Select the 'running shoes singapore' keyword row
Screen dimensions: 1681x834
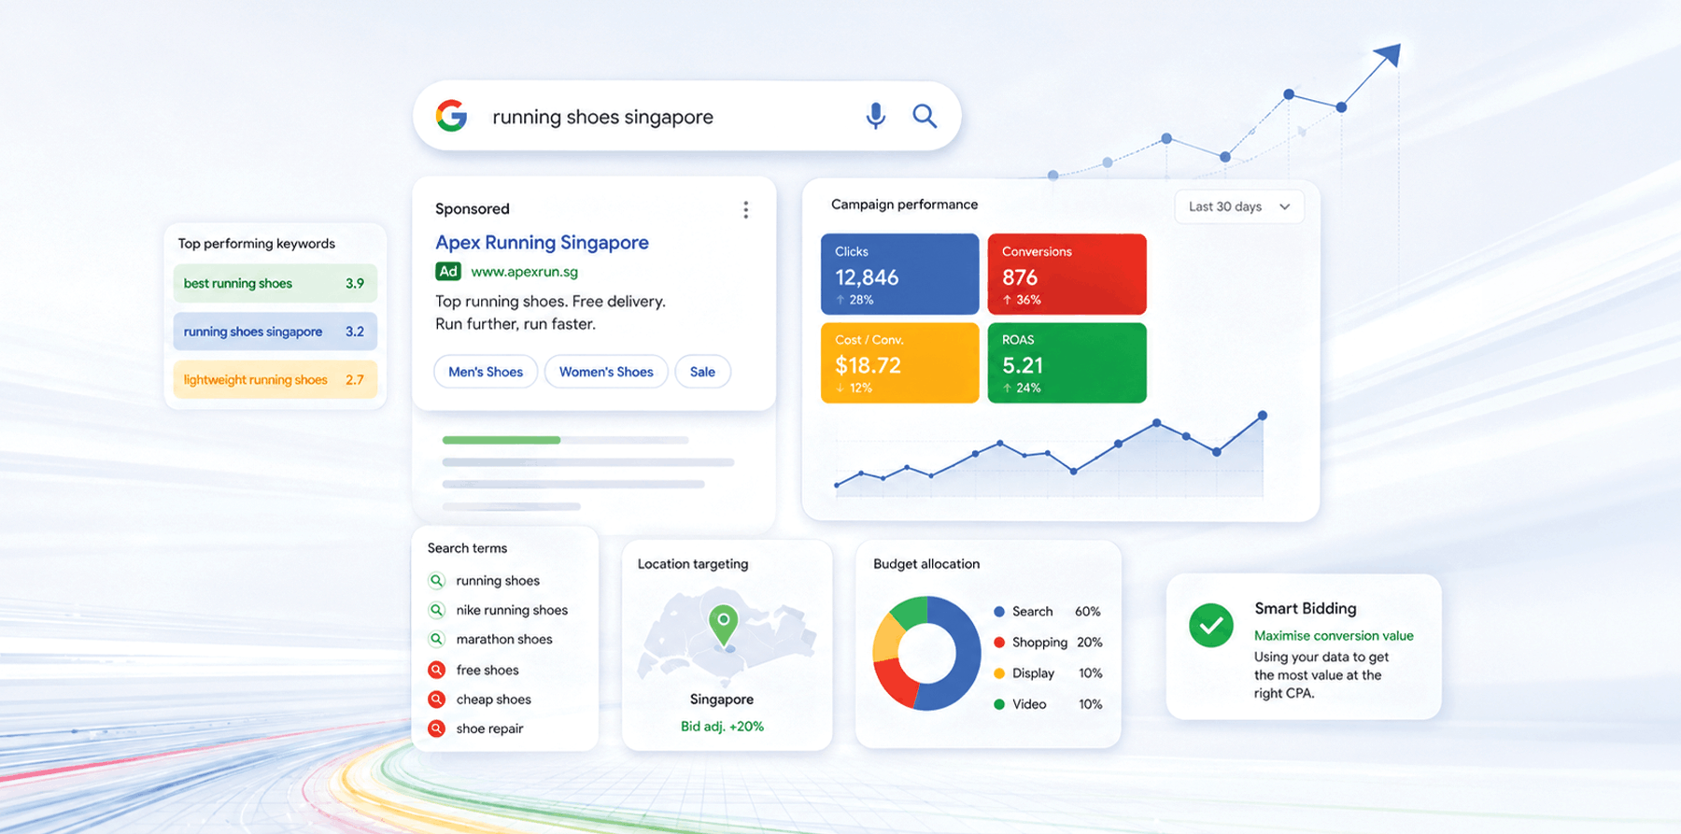coord(275,332)
